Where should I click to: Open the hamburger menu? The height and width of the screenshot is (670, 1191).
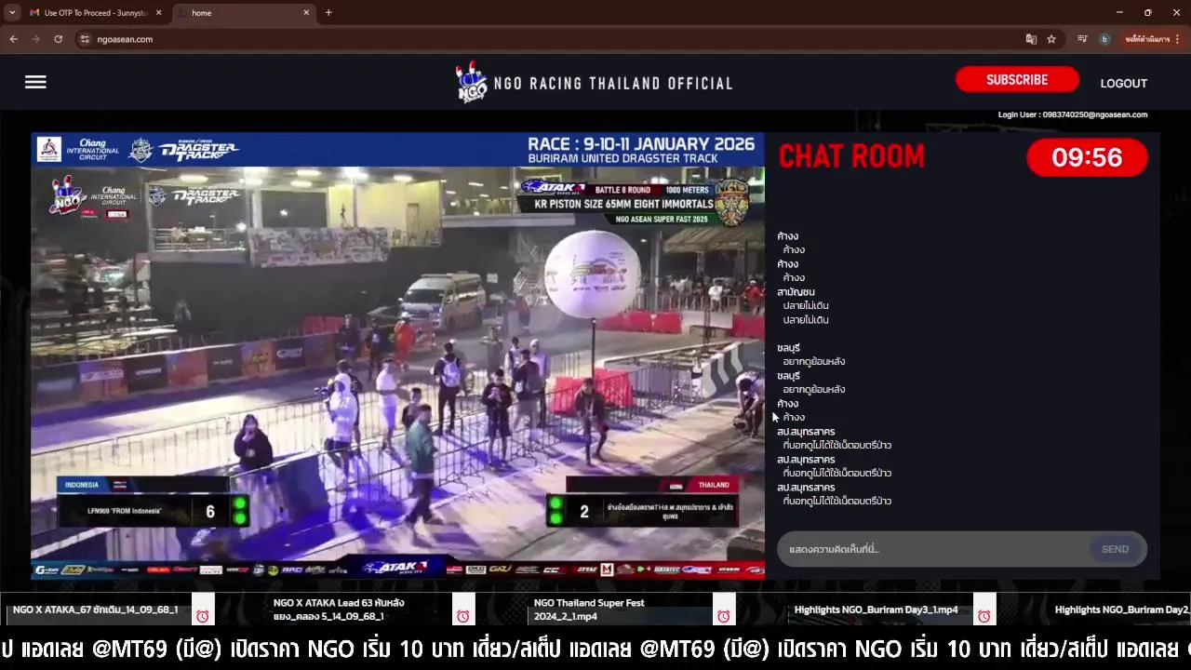point(35,82)
